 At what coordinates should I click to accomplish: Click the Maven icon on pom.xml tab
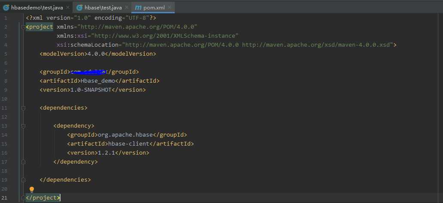[x=138, y=8]
